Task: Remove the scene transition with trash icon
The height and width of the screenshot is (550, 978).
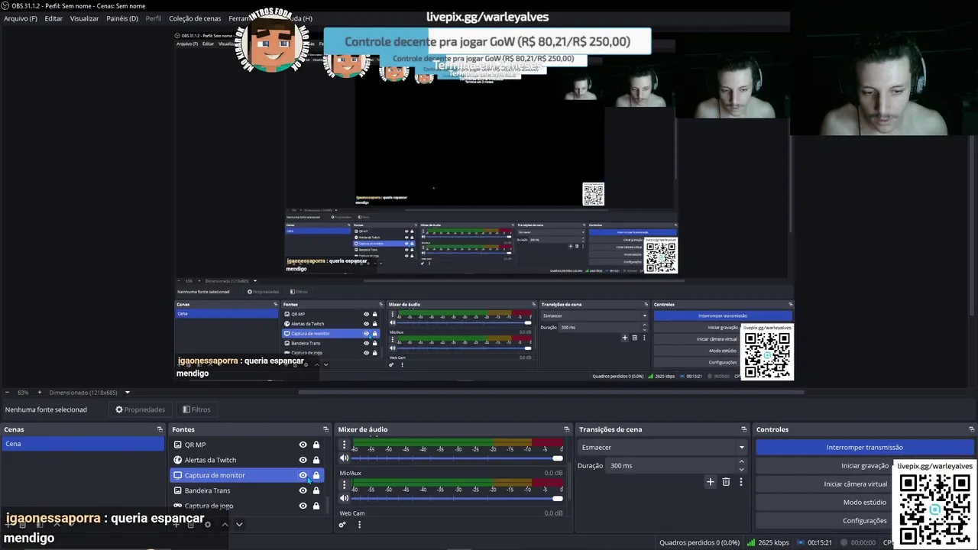Action: tap(726, 482)
